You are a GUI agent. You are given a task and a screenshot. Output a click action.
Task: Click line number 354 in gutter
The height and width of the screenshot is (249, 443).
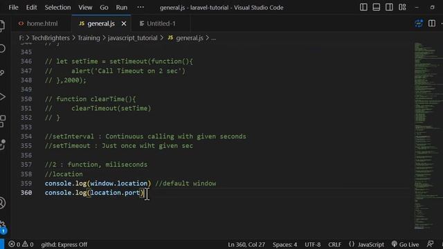coord(26,136)
